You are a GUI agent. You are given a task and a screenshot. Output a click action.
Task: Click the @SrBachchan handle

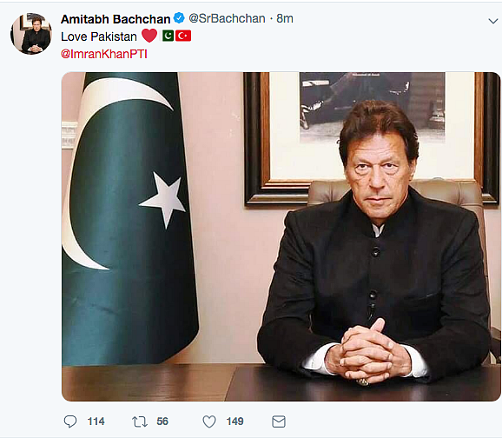[x=227, y=18]
